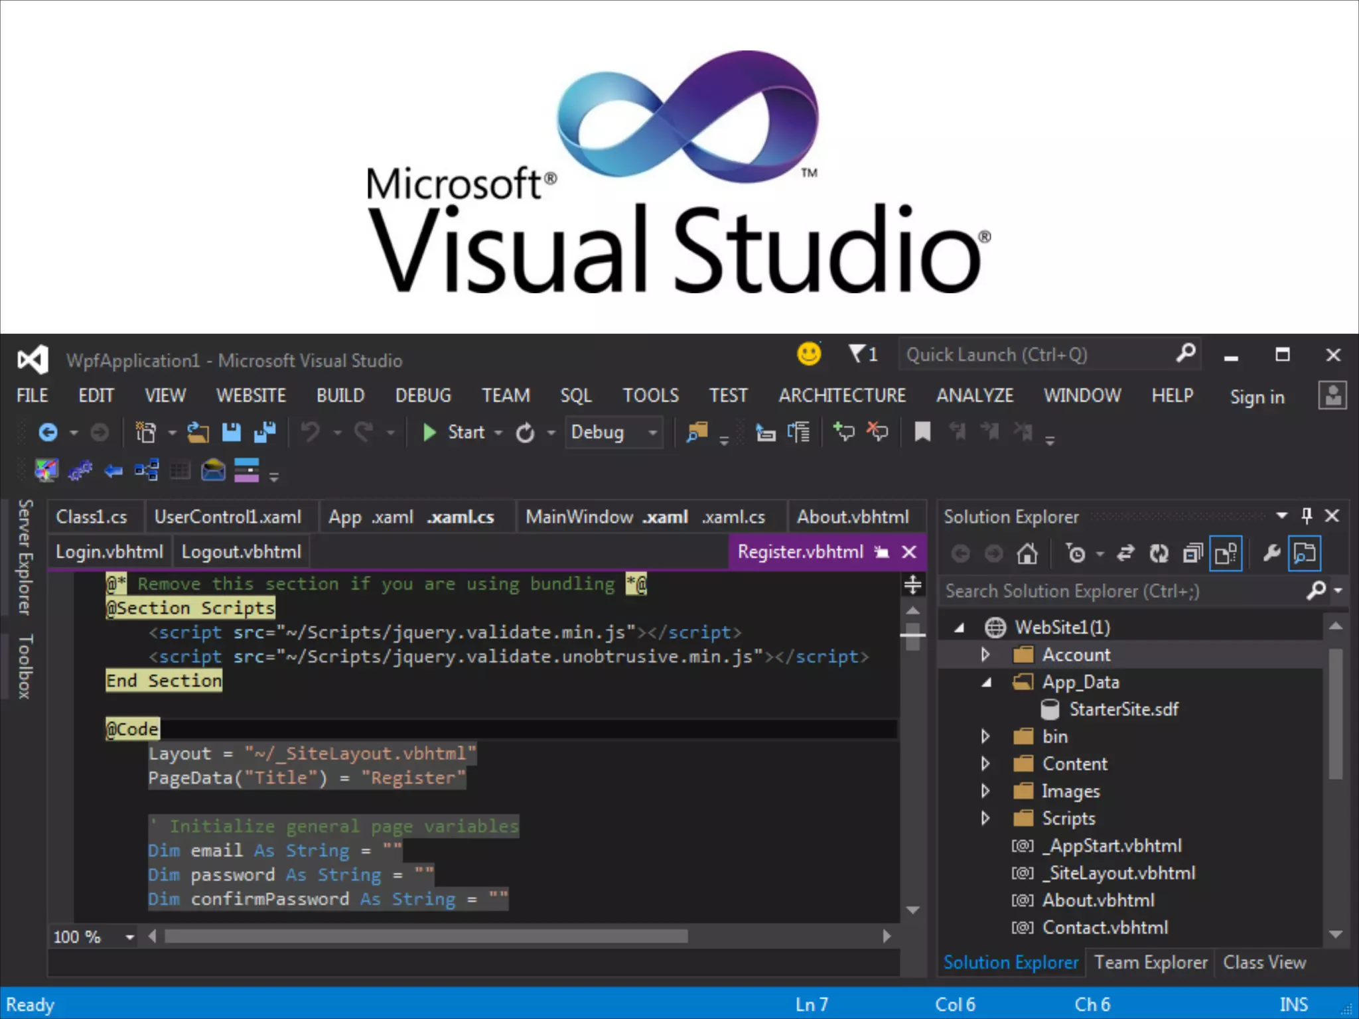This screenshot has width=1359, height=1019.
Task: Switch to the Login.vbhtml tab
Action: 109,552
